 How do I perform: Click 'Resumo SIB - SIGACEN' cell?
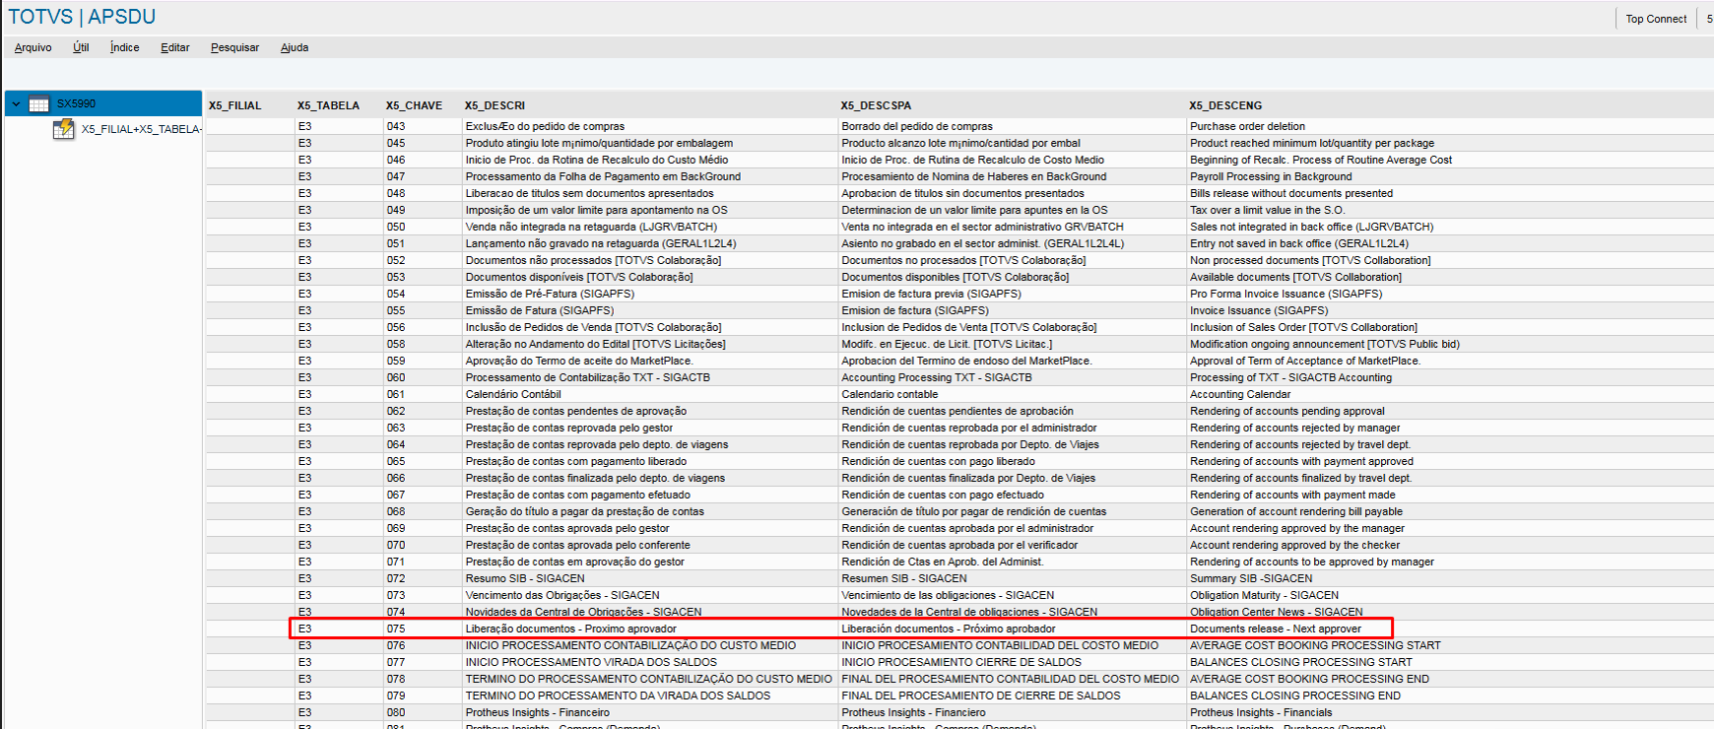(650, 578)
